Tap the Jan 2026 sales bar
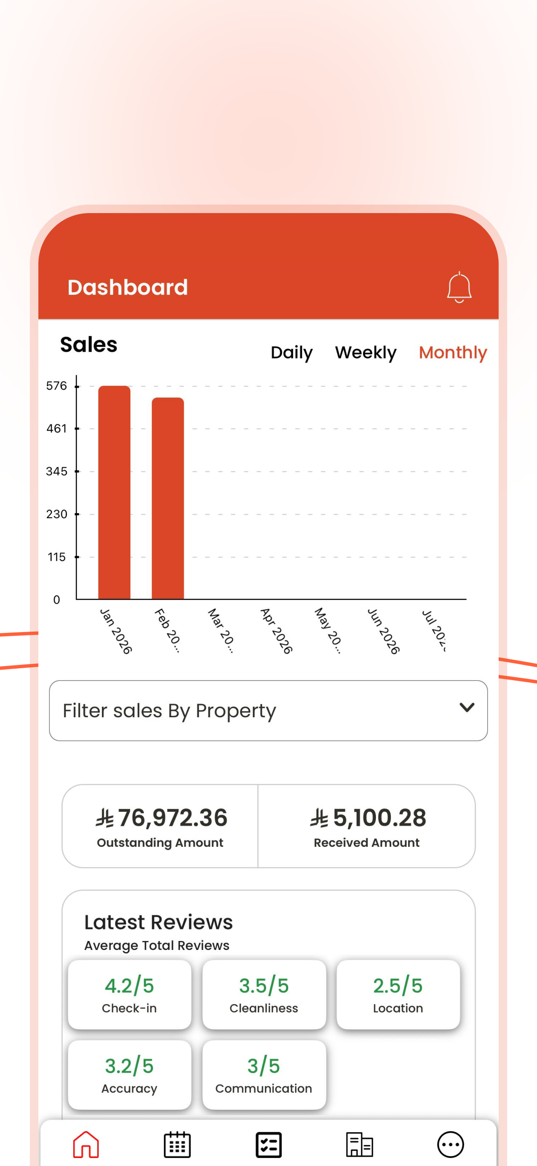The width and height of the screenshot is (537, 1166). 114,493
